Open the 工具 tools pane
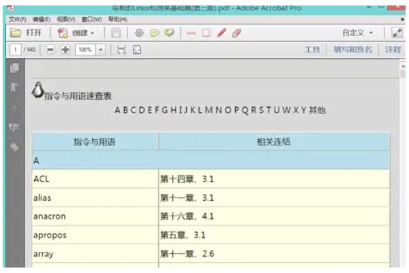409x273 pixels. pyautogui.click(x=312, y=49)
